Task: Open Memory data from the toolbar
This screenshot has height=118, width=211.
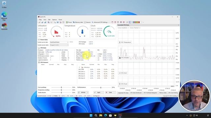Action: (x=78, y=22)
